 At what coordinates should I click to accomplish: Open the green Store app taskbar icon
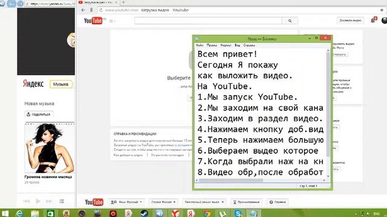(50, 213)
